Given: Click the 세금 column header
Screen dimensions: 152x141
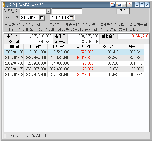Looking at the screenshot, I should 132,47.
